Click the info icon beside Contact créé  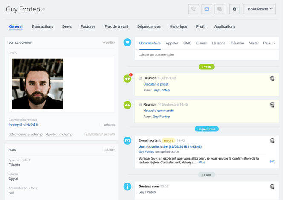pos(127,186)
